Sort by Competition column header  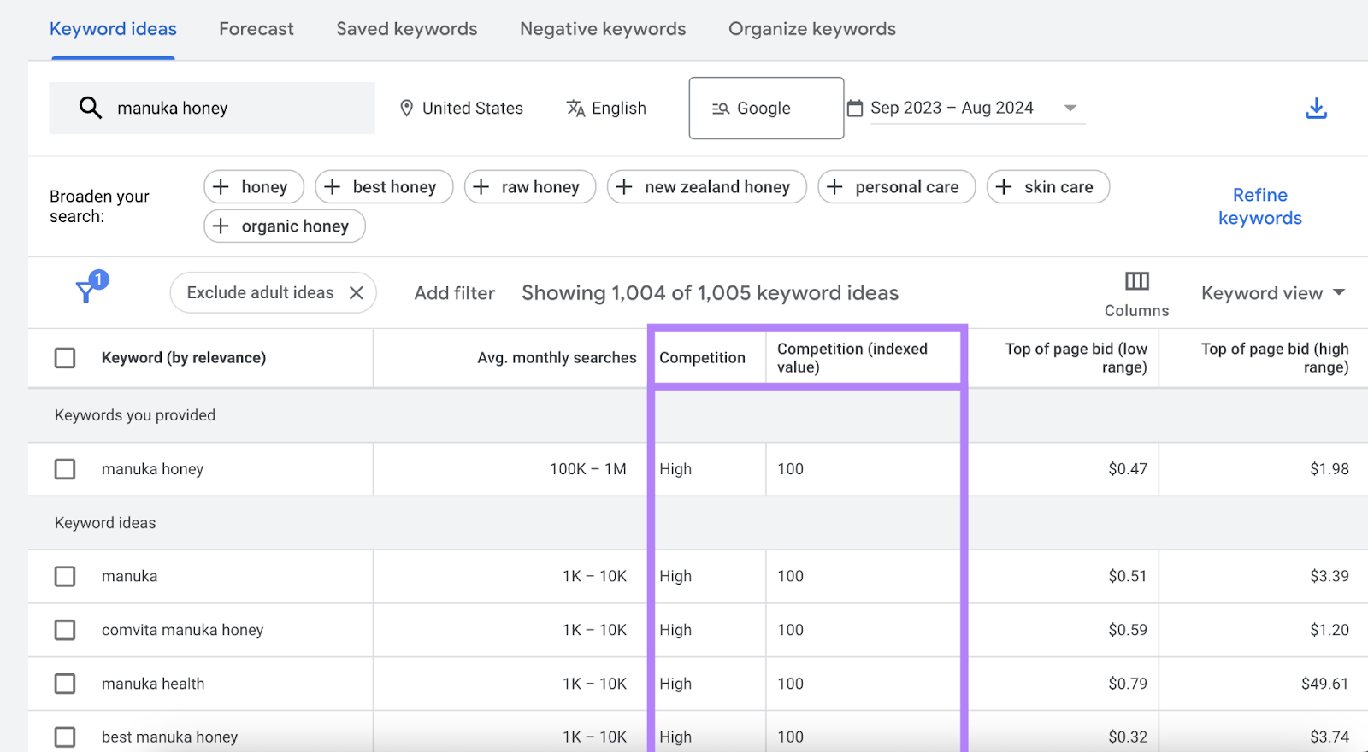point(703,358)
